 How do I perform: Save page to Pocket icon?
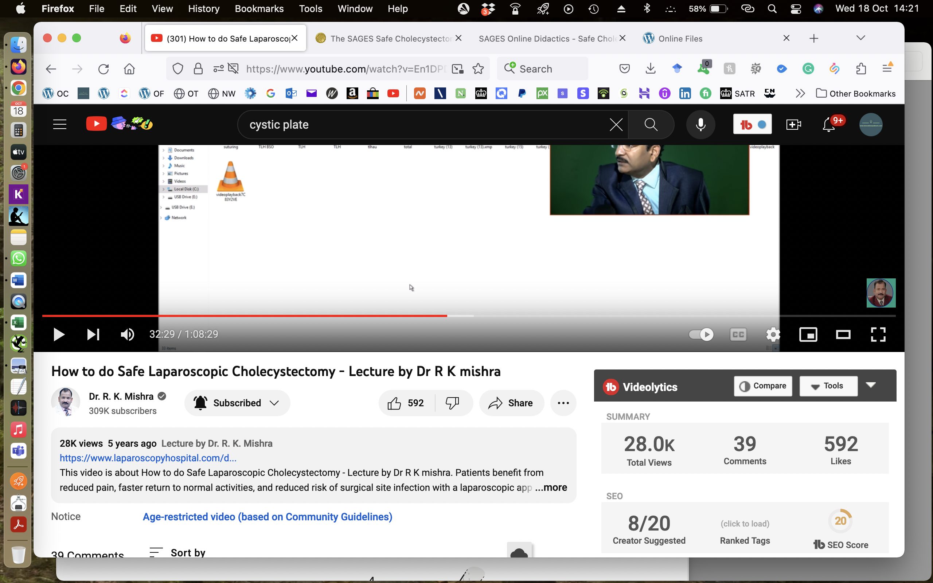[x=624, y=69]
